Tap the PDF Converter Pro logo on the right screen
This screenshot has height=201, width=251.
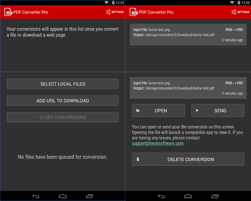[133, 12]
